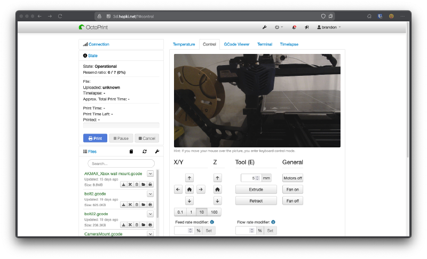The image size is (427, 259).
Task: Open the notification bell announcements
Action: click(x=294, y=27)
